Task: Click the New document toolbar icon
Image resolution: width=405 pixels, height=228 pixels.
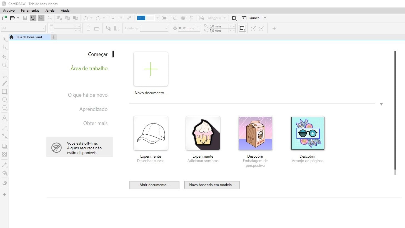Action: 4,18
